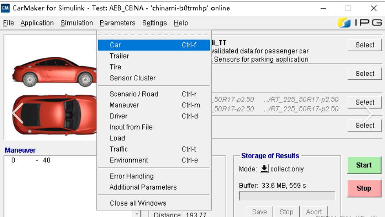This screenshot has width=385, height=217.
Task: Open the File menu
Action: tap(8, 23)
